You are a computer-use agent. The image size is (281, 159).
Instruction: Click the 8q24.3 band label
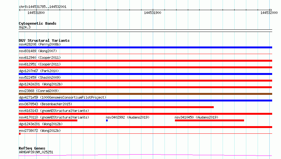(x=25, y=27)
